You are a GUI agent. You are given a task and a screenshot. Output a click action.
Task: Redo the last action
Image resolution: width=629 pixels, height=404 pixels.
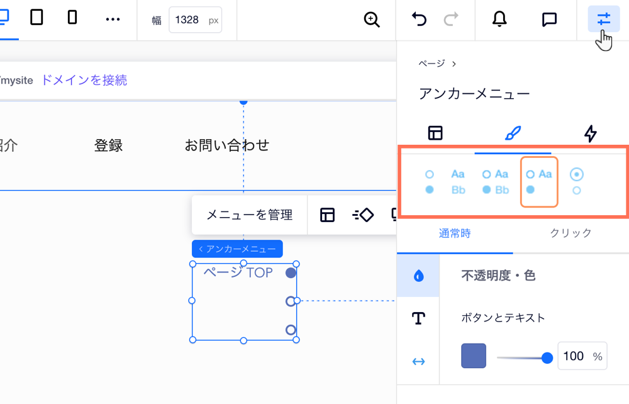coord(451,19)
